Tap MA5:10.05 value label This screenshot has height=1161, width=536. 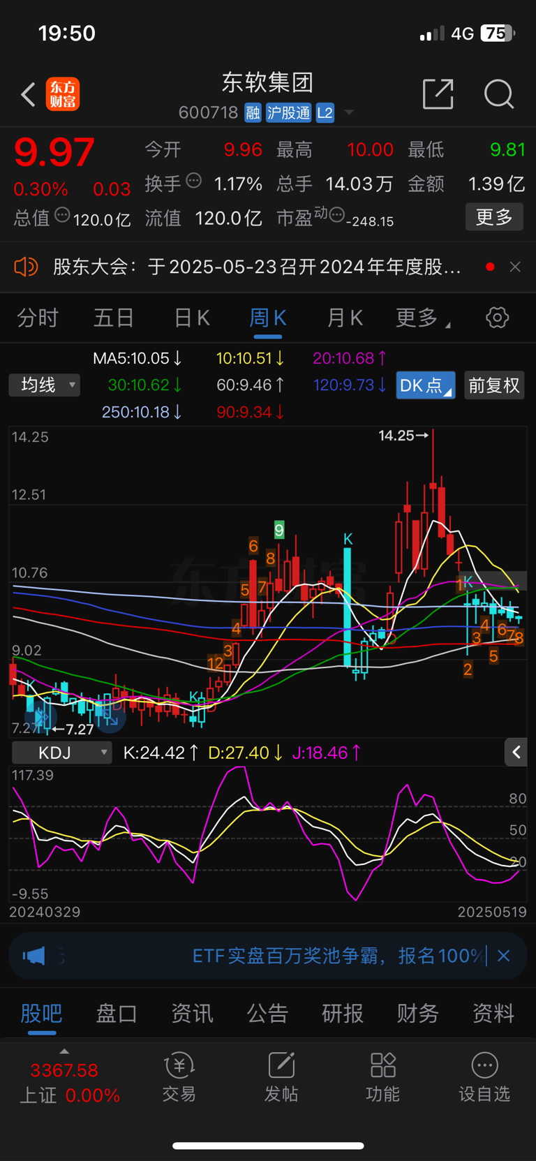pos(137,358)
